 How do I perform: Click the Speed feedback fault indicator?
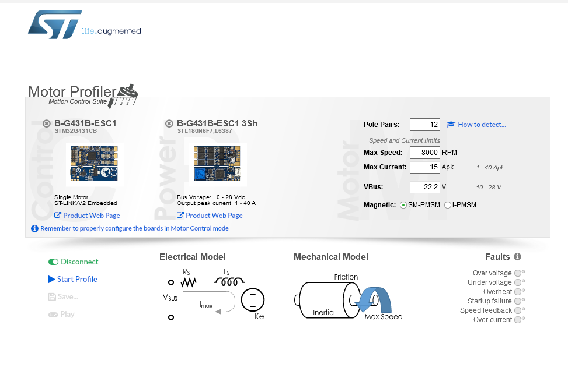coord(518,310)
